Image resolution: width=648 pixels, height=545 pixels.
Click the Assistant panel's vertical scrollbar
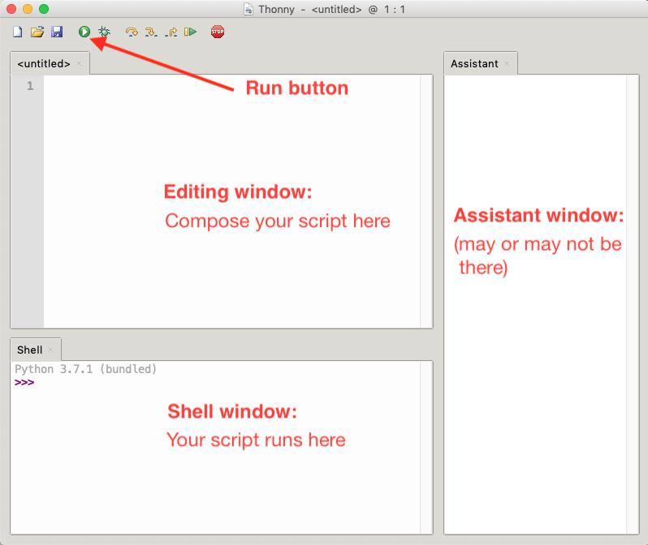[633, 304]
